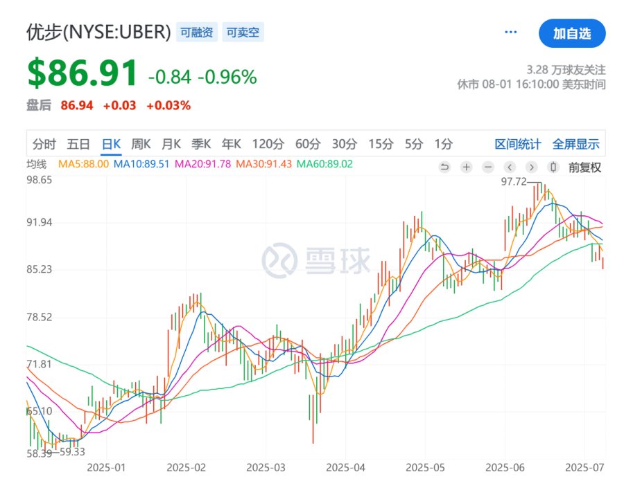
Task: Click the after-hours price 86.94
Action: tap(77, 106)
